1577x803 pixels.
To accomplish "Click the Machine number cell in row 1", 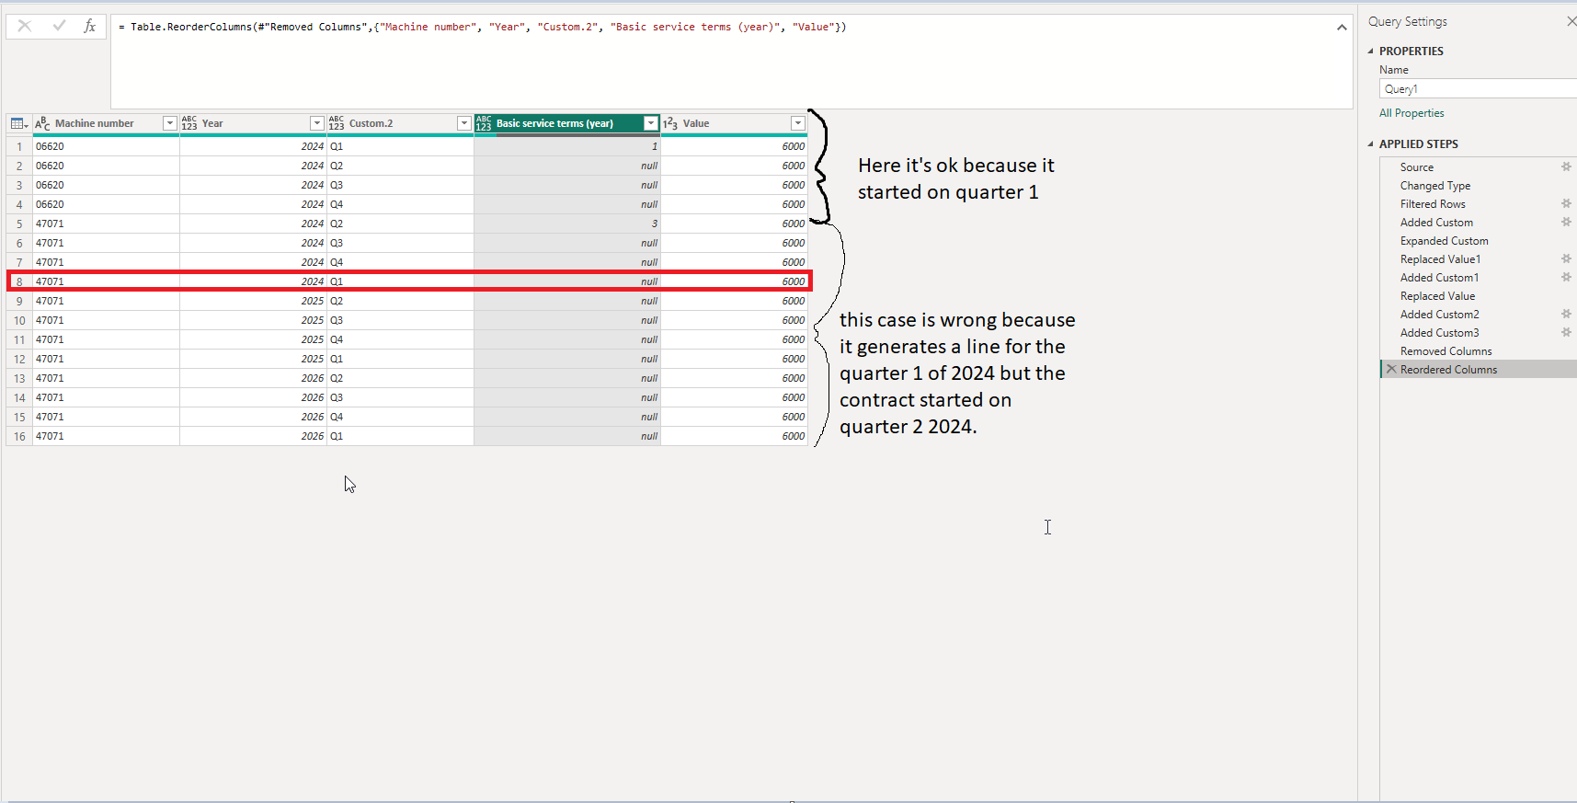I will coord(106,146).
